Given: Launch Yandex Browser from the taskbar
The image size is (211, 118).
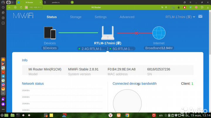Looking at the screenshot, I should pos(110,115).
